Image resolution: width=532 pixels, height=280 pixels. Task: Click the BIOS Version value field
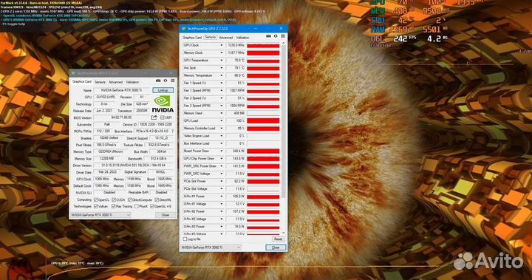coord(121,117)
